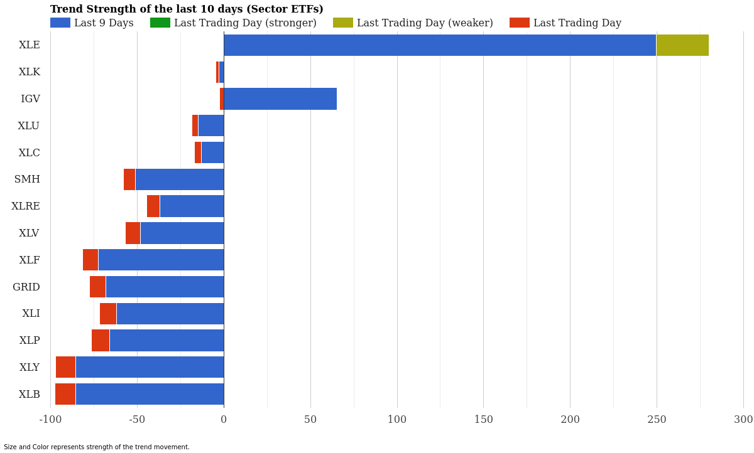Click the x-axis tick label -100
This screenshot has width=754, height=453.
pos(51,420)
